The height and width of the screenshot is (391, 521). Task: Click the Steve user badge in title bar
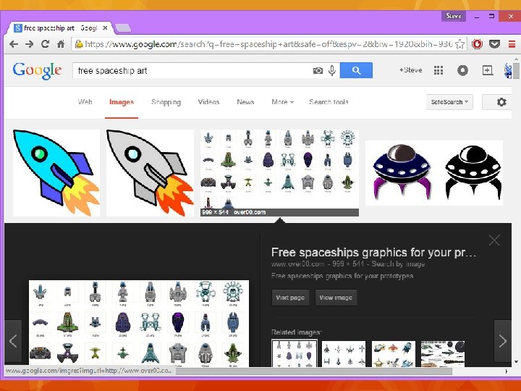[x=454, y=16]
